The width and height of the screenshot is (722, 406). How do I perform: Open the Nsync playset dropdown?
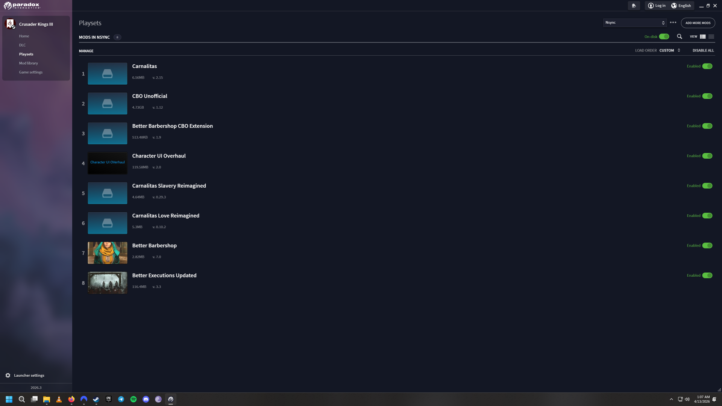click(x=635, y=23)
